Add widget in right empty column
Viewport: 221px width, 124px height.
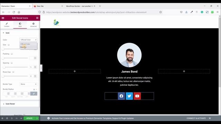[x=184, y=71]
